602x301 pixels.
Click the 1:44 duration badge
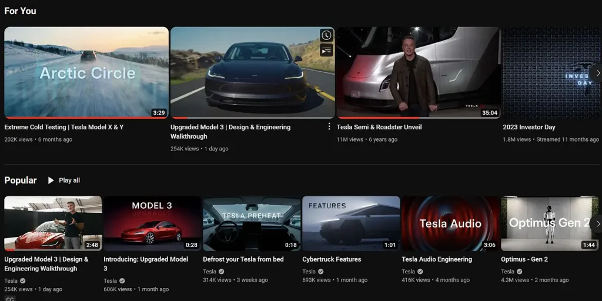[589, 245]
